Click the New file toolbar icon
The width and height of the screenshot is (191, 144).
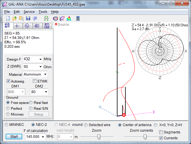(x=8, y=18)
